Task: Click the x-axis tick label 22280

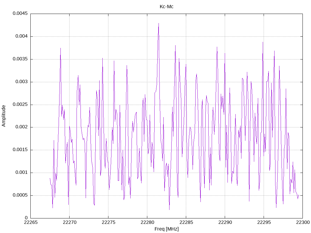Action: coord(147,222)
